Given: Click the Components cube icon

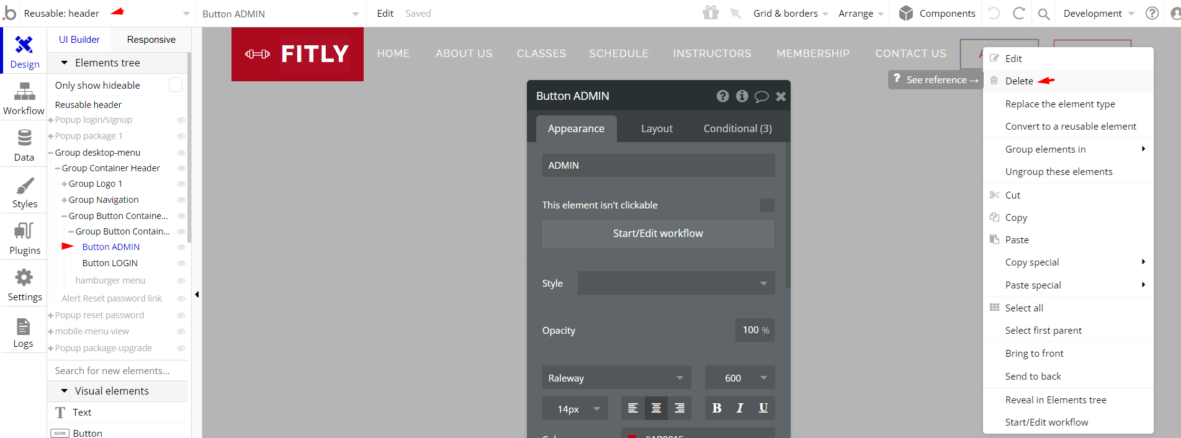Looking at the screenshot, I should coord(906,13).
